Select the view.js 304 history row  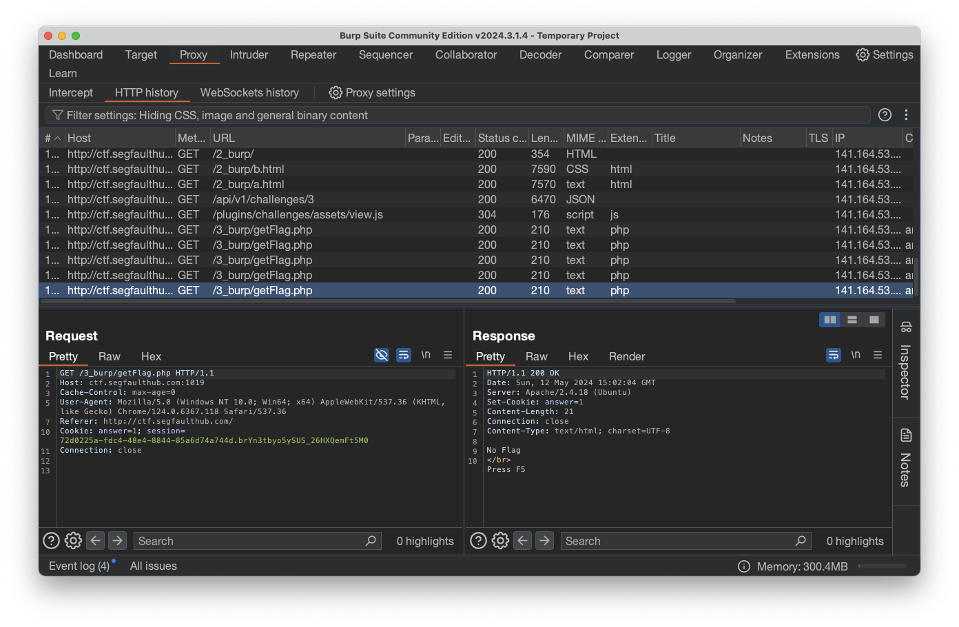click(x=477, y=214)
